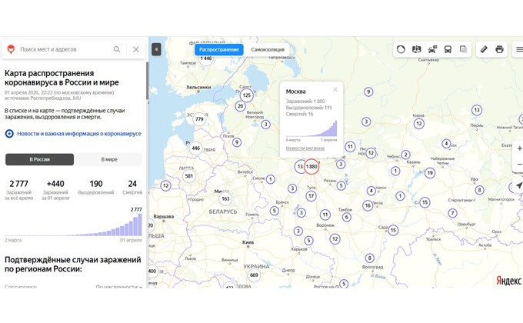Clear the search field with X
523x323 pixels.
click(x=136, y=49)
